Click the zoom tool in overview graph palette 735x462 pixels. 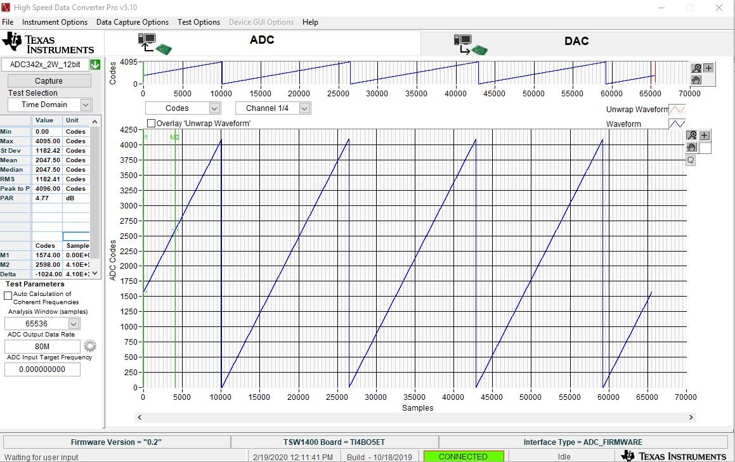click(696, 68)
